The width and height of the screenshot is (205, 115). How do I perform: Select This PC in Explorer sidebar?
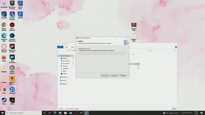[64, 80]
